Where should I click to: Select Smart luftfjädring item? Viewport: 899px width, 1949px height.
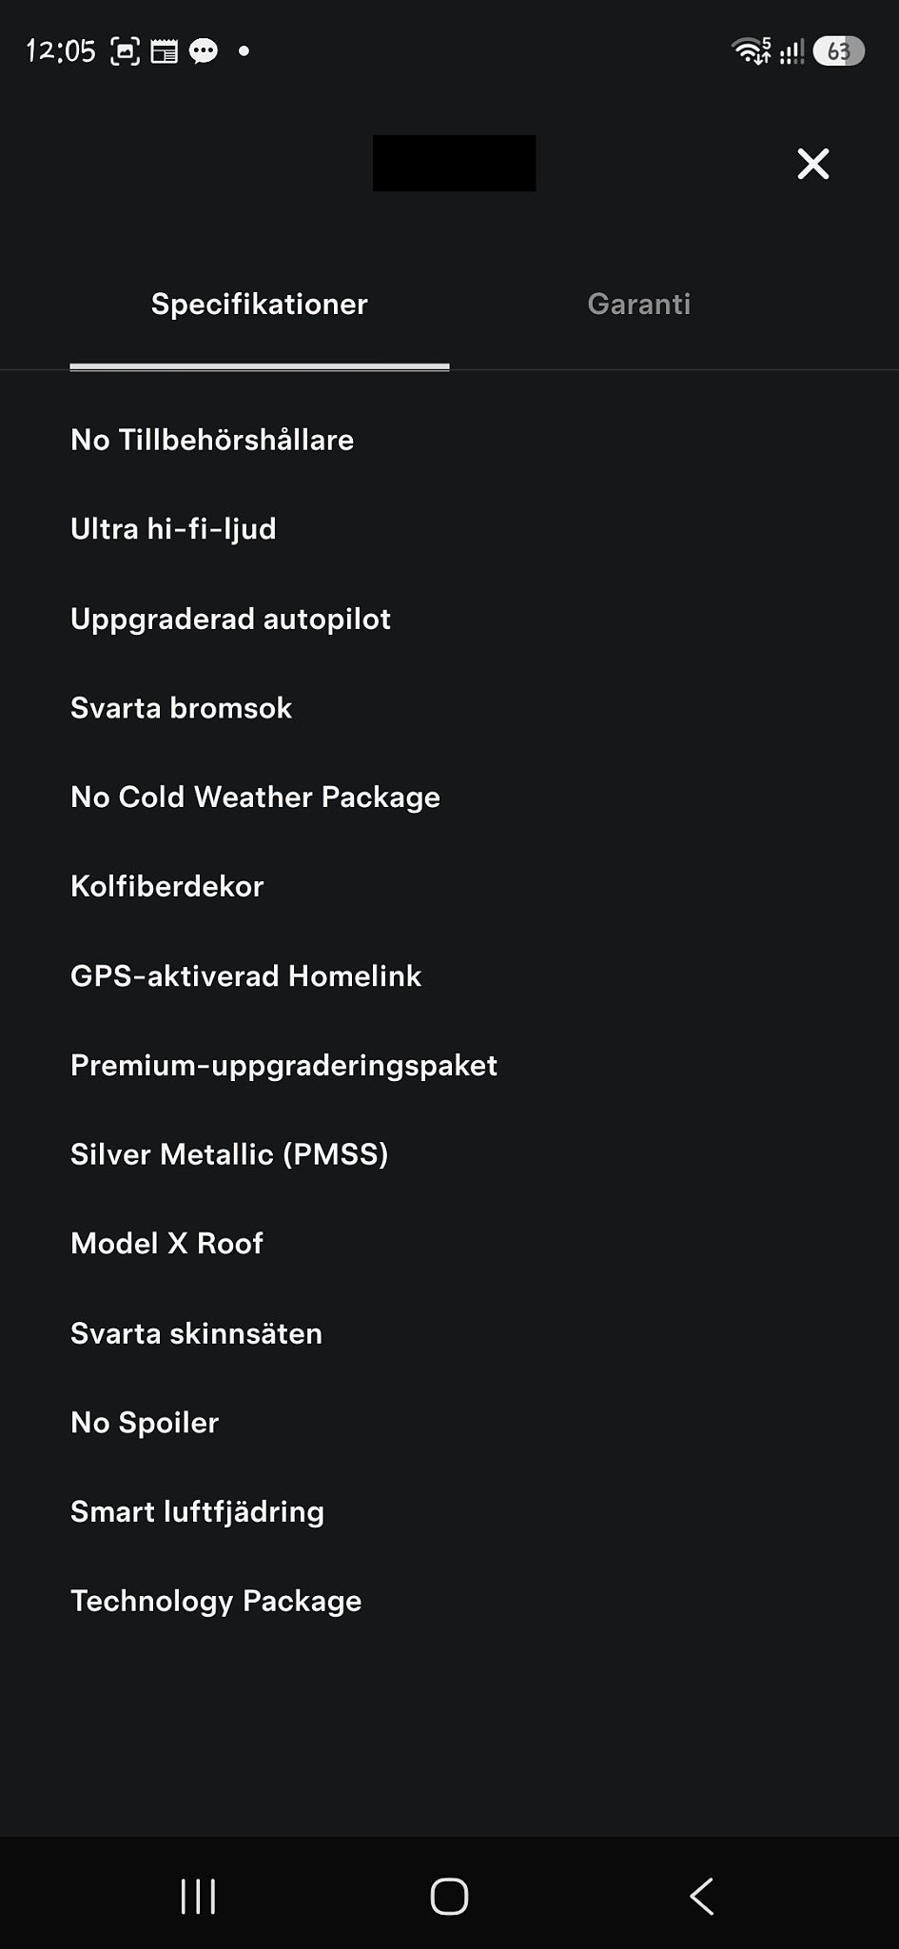pyautogui.click(x=197, y=1511)
